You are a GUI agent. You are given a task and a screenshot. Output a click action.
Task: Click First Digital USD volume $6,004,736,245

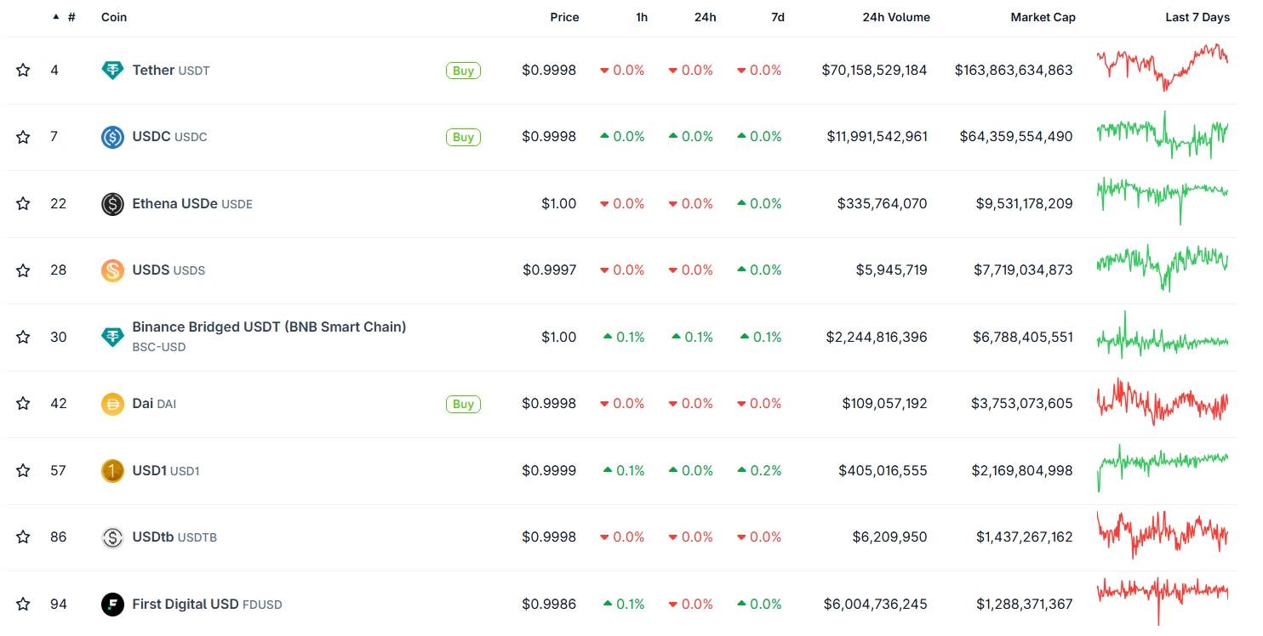coord(876,605)
